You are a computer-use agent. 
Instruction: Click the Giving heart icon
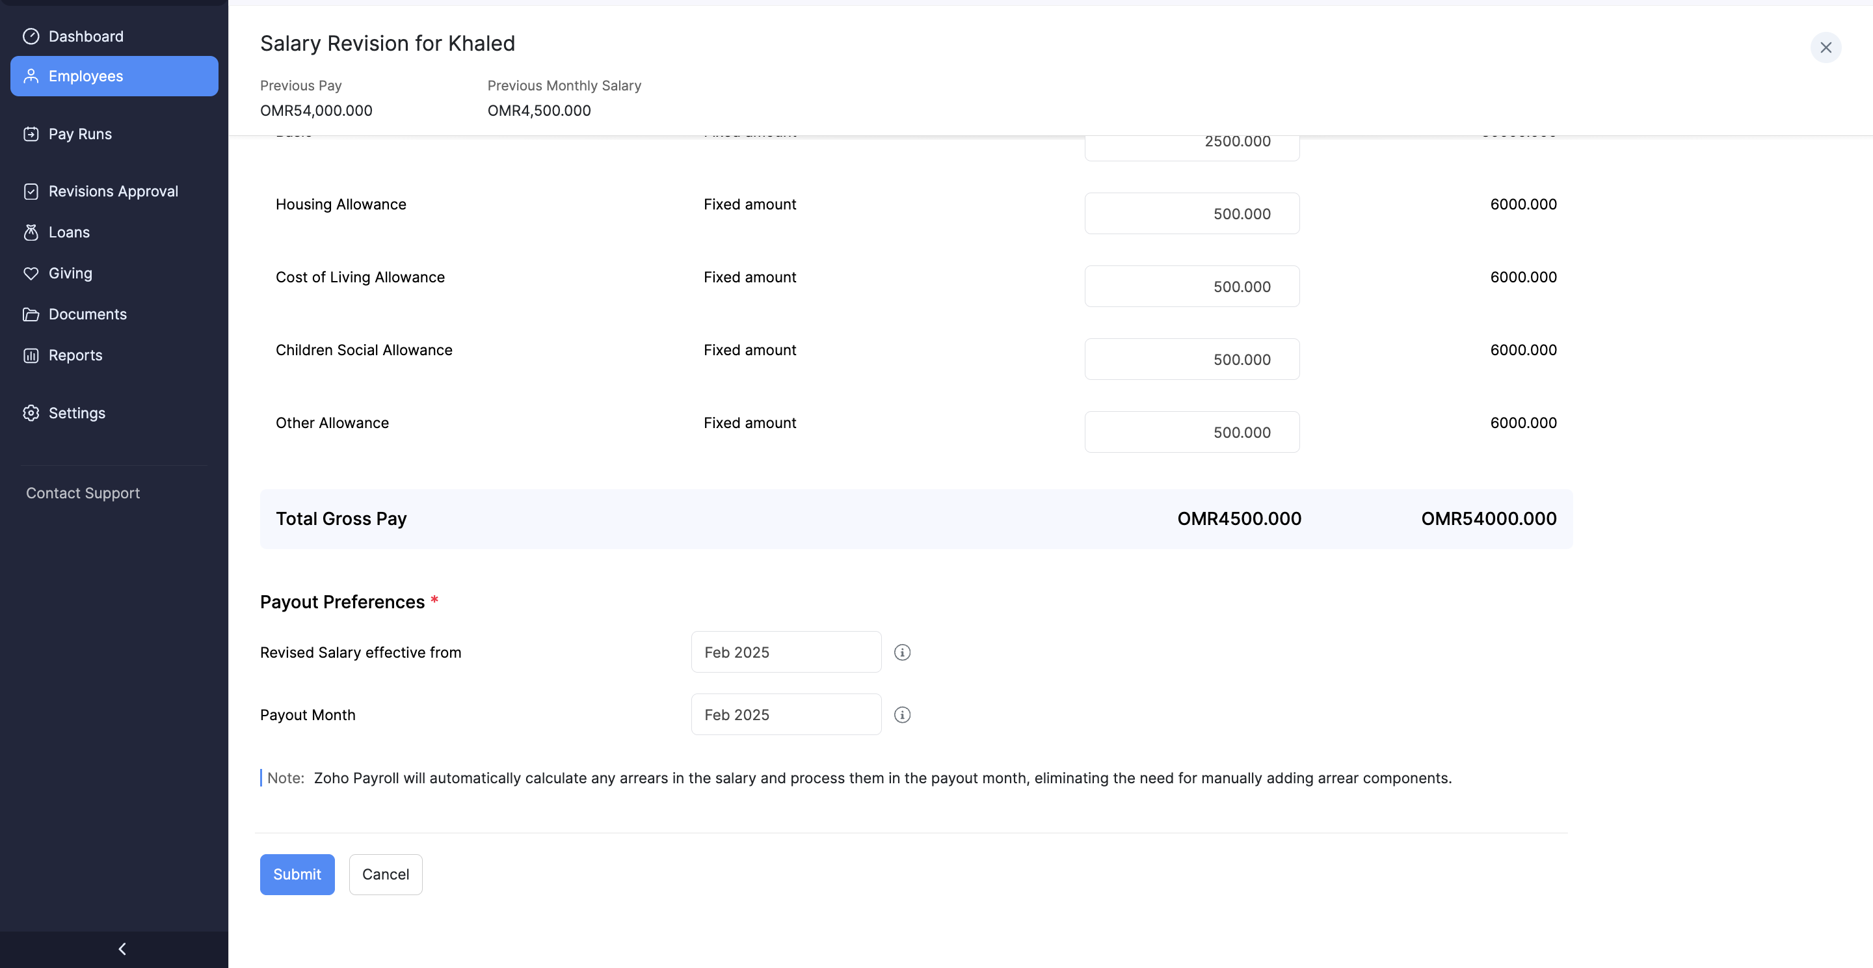coord(31,273)
